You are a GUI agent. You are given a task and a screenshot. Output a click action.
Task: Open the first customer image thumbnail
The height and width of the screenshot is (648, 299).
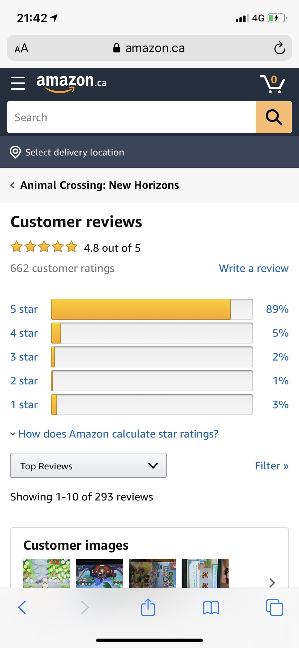pos(47,573)
